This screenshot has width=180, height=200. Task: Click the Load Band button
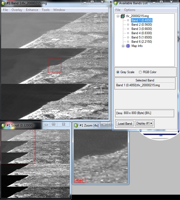click(125, 123)
